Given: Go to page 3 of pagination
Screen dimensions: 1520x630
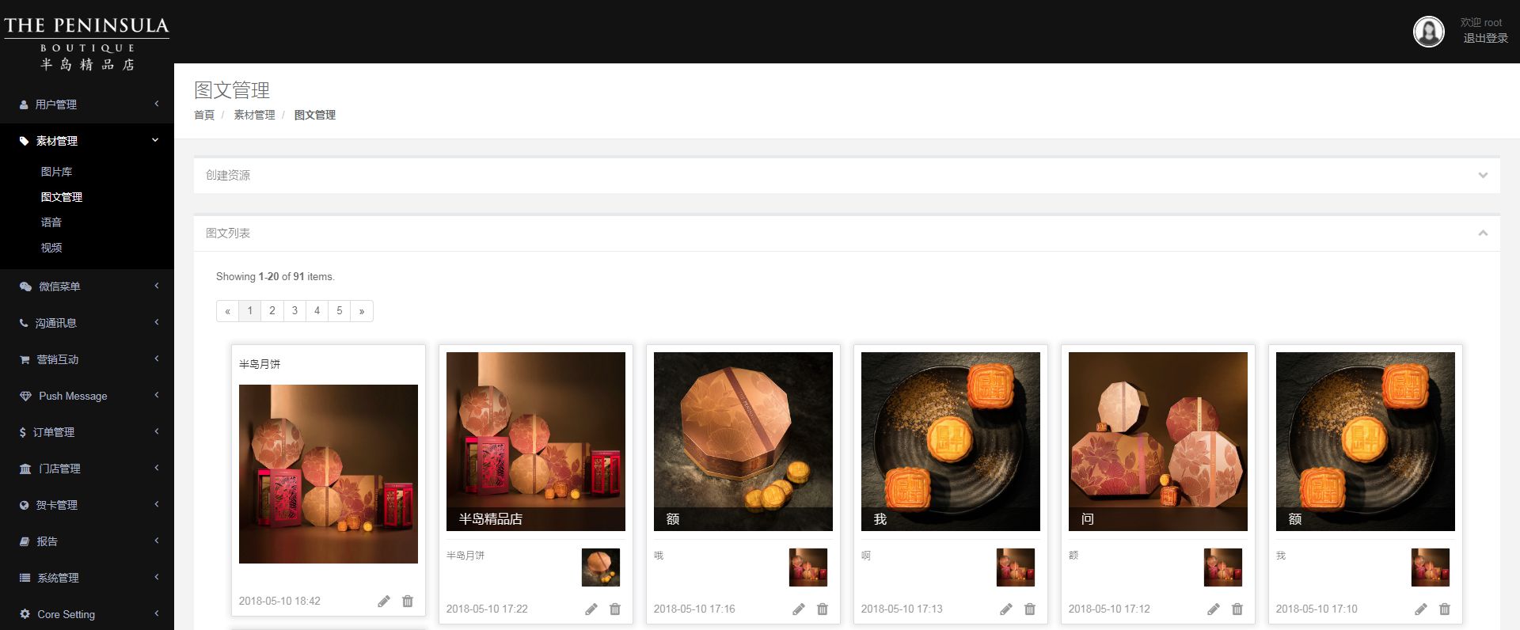Looking at the screenshot, I should (294, 311).
